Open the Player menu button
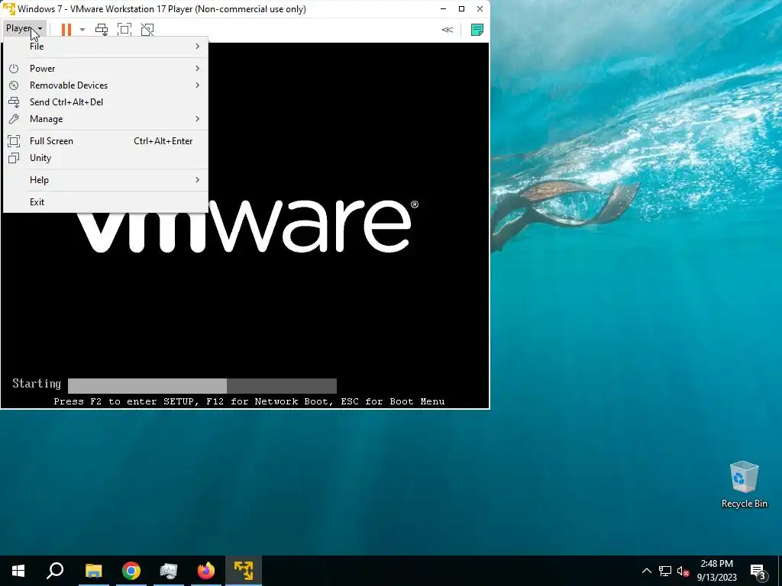This screenshot has width=782, height=586. point(24,29)
